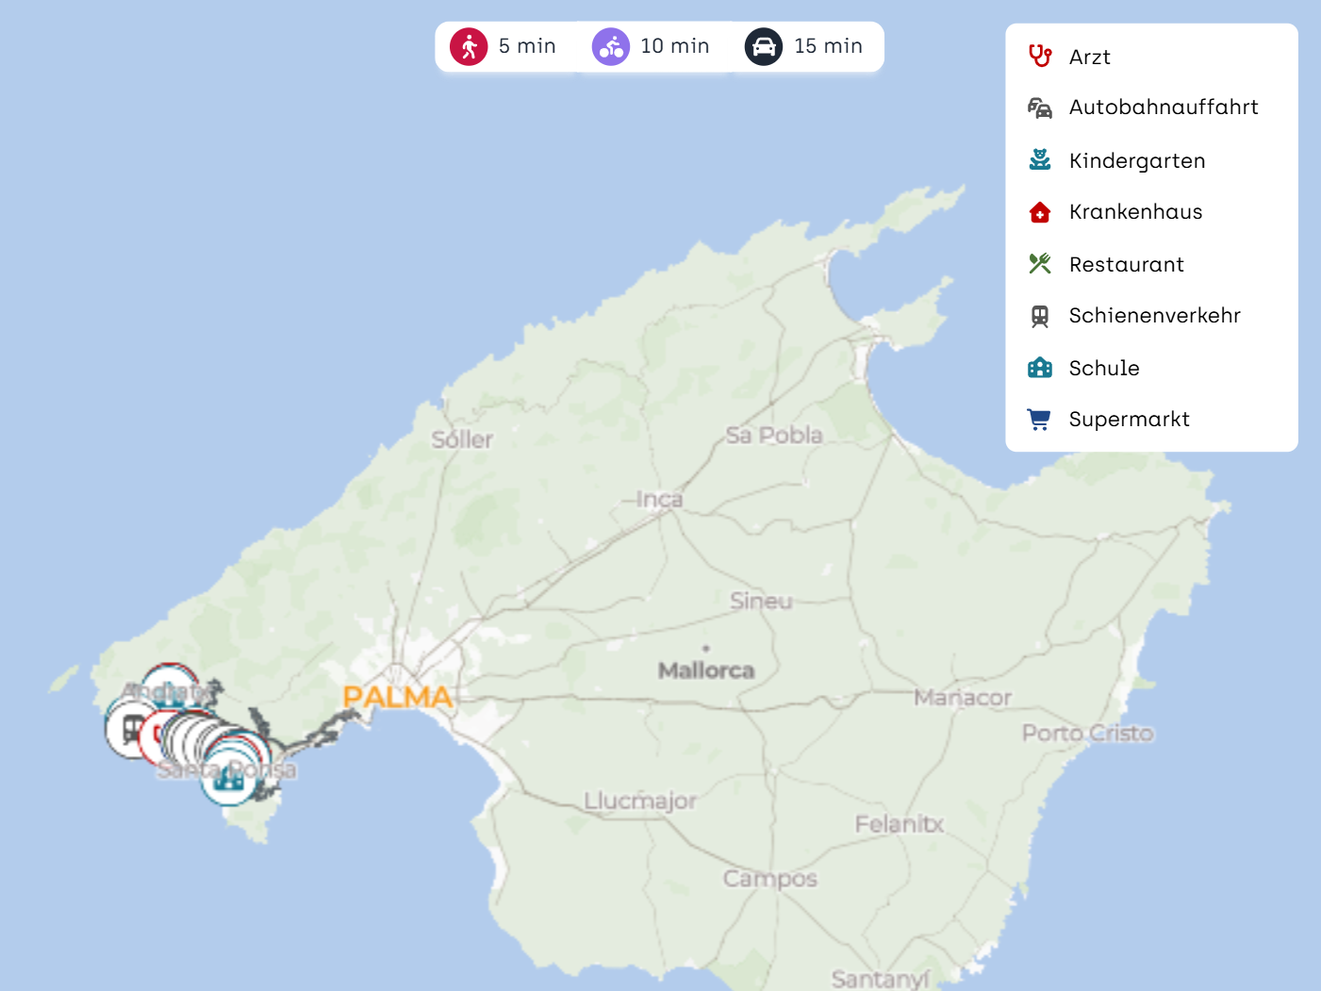Click the Schule building icon in legend
Viewport: 1321px width, 991px height.
click(x=1039, y=368)
